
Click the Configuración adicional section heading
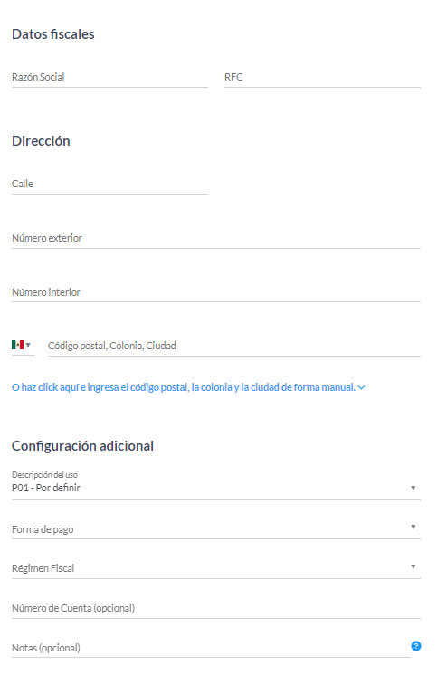(x=82, y=446)
